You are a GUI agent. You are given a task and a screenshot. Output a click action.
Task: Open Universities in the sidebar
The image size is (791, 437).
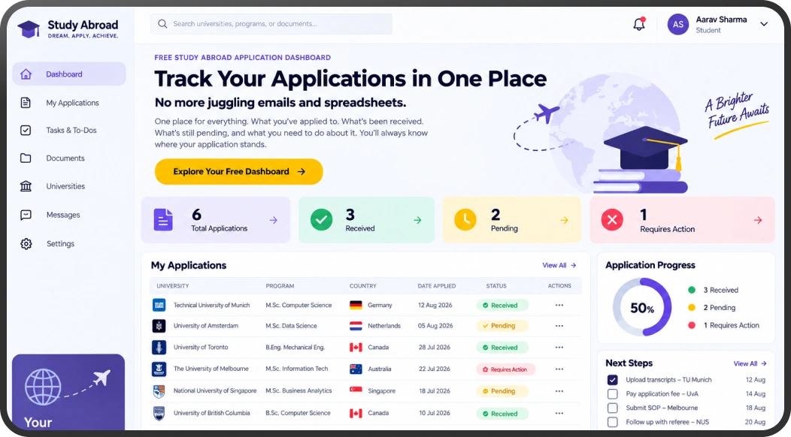tap(69, 186)
